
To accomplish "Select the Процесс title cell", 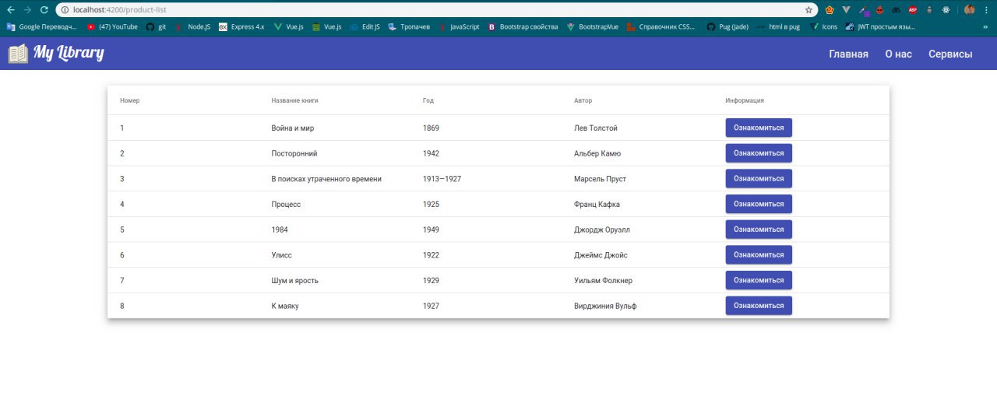I will point(286,204).
